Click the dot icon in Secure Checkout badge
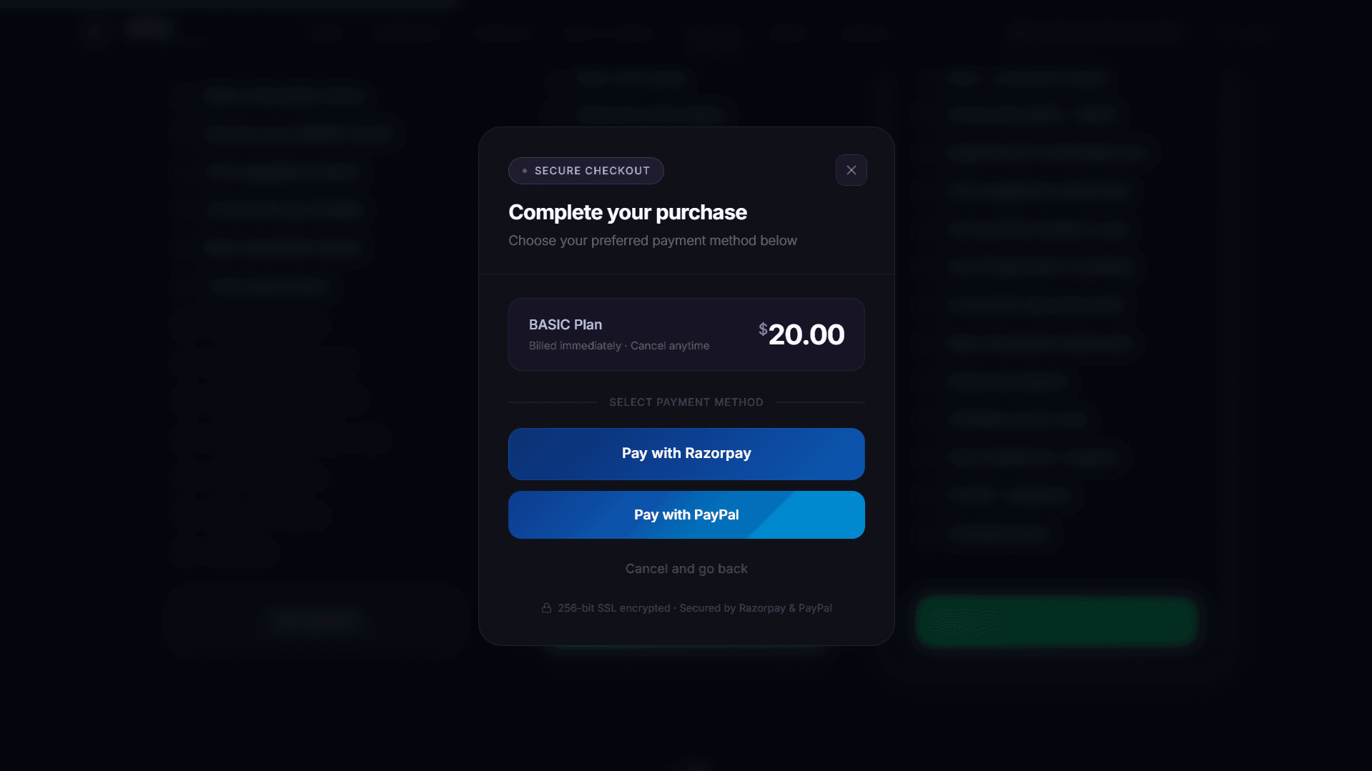The height and width of the screenshot is (771, 1372). click(x=525, y=171)
